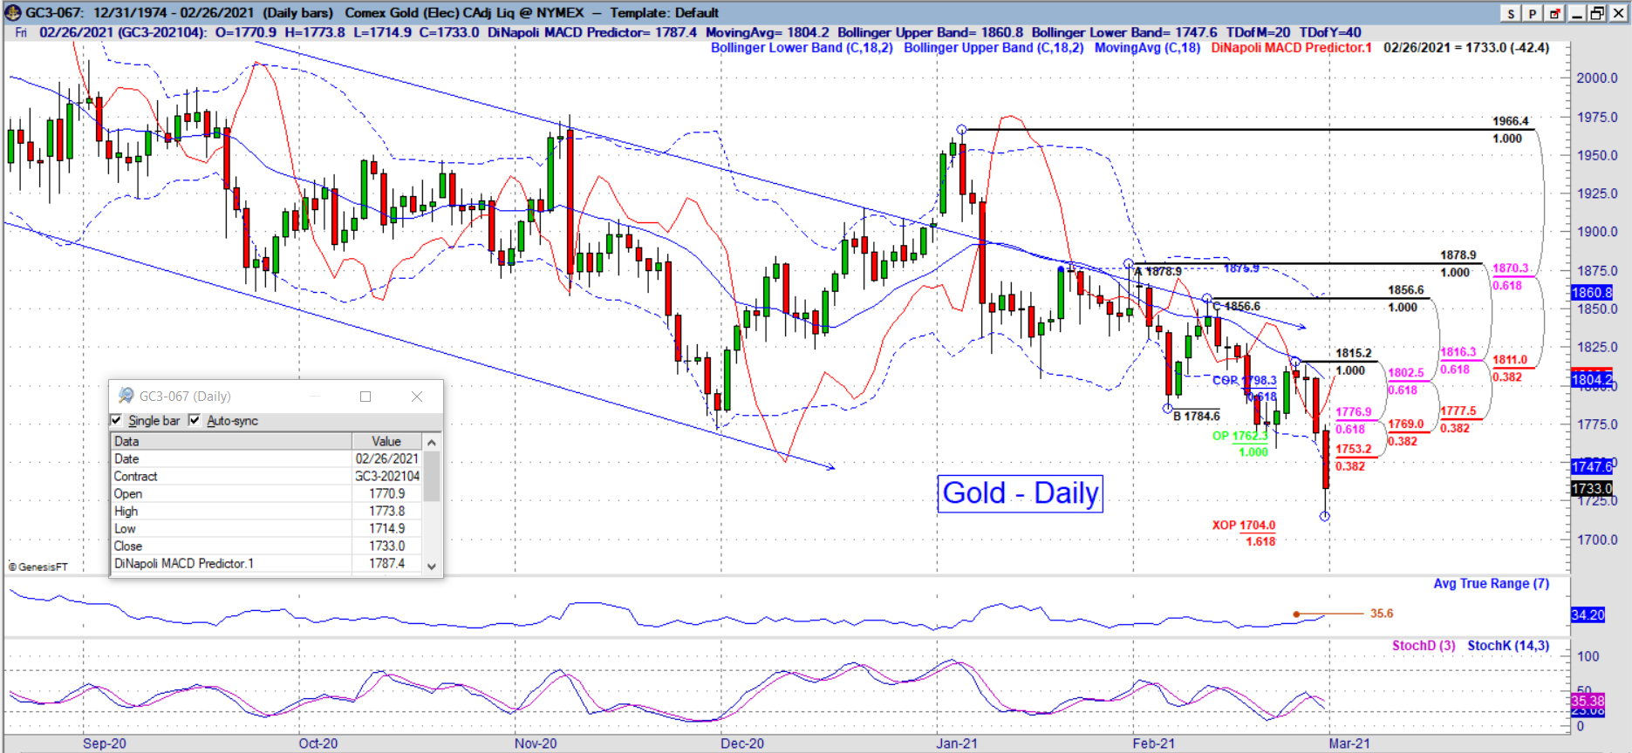1632x753 pixels.
Task: Click the Avg True Range (7) label
Action: tap(1492, 584)
